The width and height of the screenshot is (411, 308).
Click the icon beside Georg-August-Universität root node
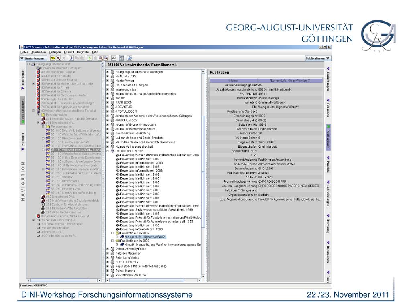(x=33, y=64)
